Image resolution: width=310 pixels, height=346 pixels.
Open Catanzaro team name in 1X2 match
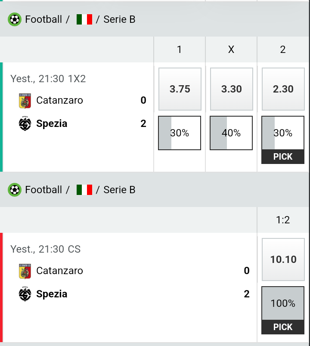(59, 100)
